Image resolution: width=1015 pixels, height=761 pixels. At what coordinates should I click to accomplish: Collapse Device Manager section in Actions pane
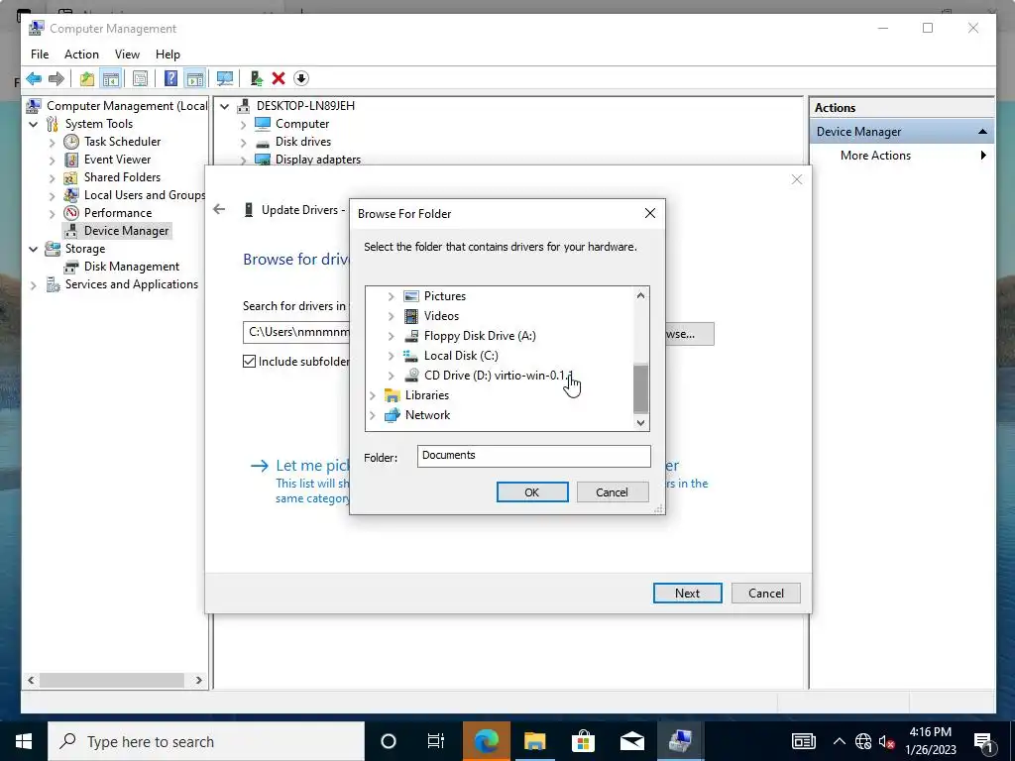[982, 132]
